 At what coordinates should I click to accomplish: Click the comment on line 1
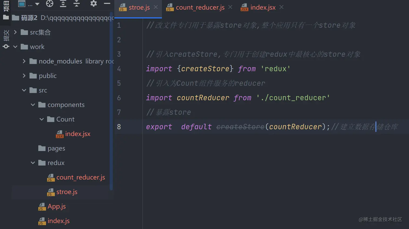(250, 25)
